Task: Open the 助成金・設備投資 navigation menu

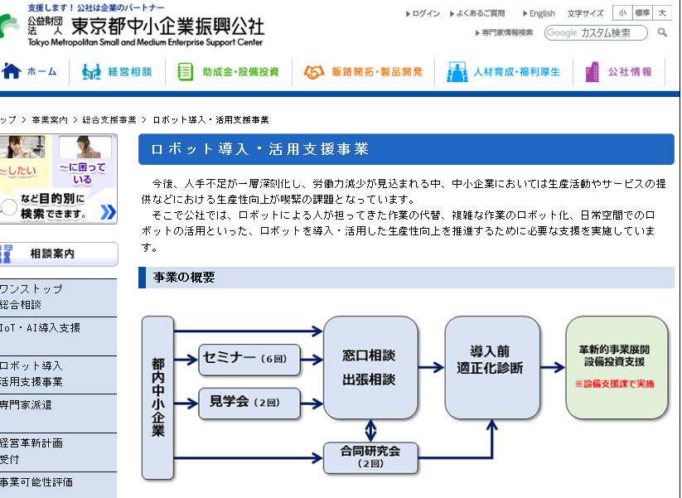Action: click(240, 72)
